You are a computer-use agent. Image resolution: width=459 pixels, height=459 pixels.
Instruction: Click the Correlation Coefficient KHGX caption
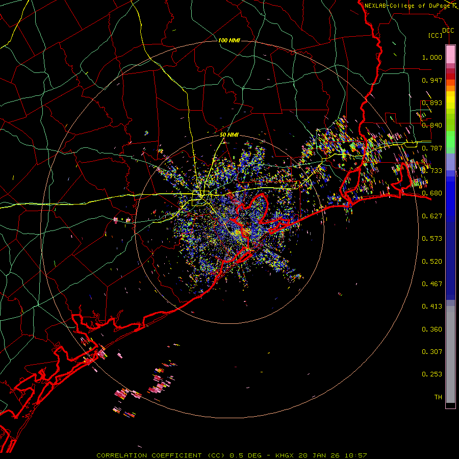coord(232,455)
